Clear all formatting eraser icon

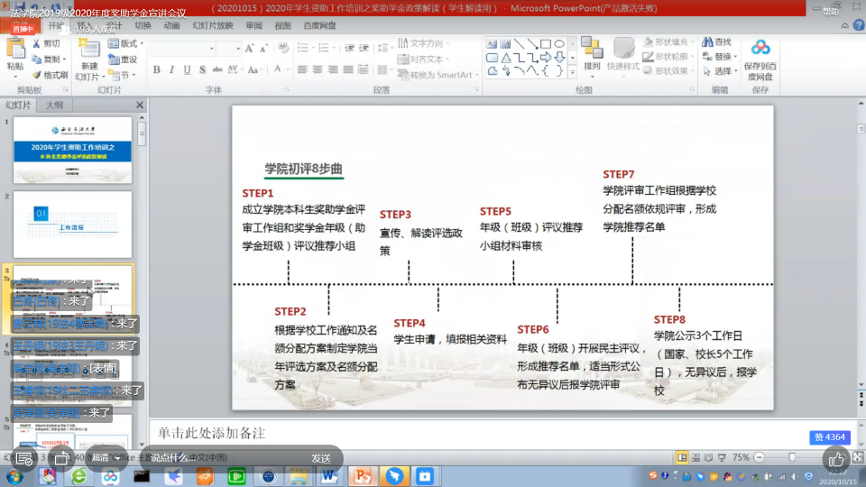[x=283, y=49]
